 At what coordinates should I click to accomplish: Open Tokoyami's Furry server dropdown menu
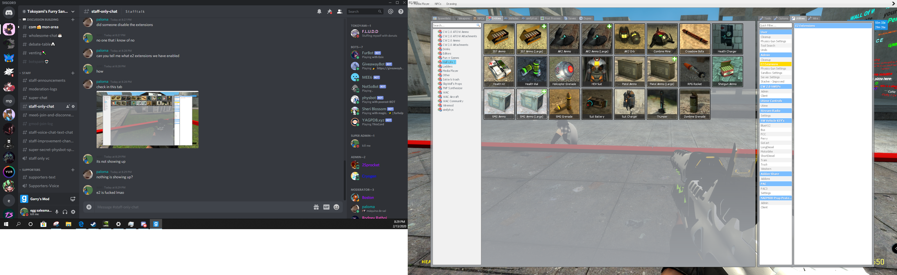point(72,11)
